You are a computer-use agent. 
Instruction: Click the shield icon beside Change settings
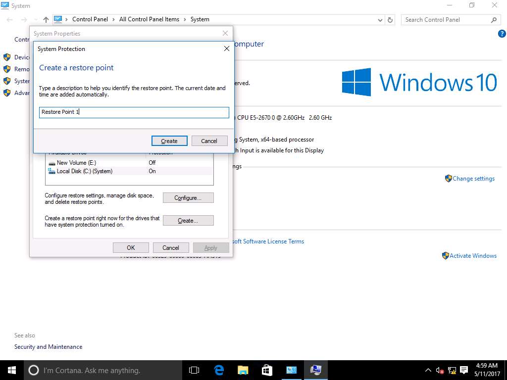point(449,178)
